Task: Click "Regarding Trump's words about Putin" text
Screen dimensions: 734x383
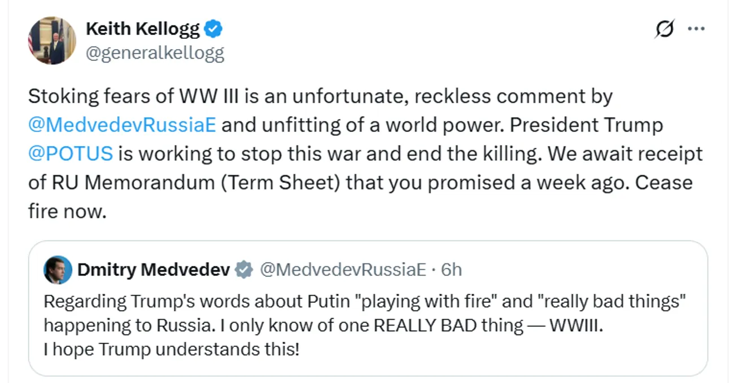Action: (x=174, y=301)
